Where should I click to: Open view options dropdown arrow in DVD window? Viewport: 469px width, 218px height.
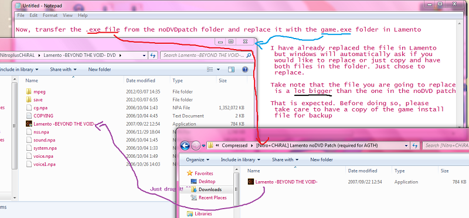[x=218, y=70]
